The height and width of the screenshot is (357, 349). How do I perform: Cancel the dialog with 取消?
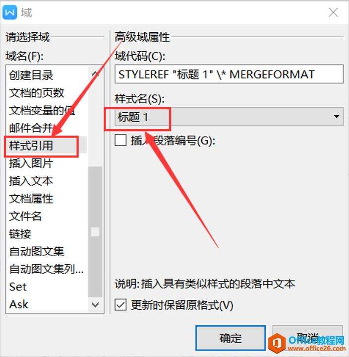(x=307, y=338)
